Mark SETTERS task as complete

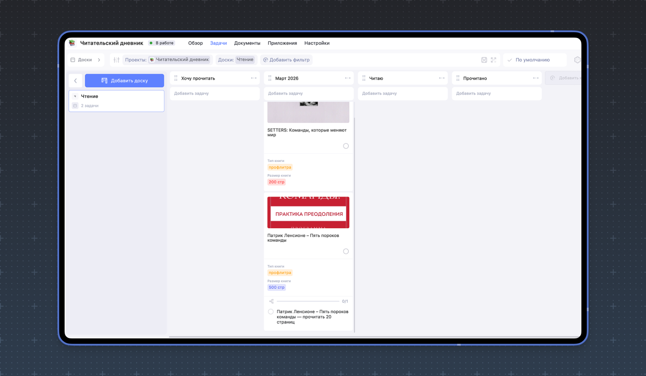346,146
